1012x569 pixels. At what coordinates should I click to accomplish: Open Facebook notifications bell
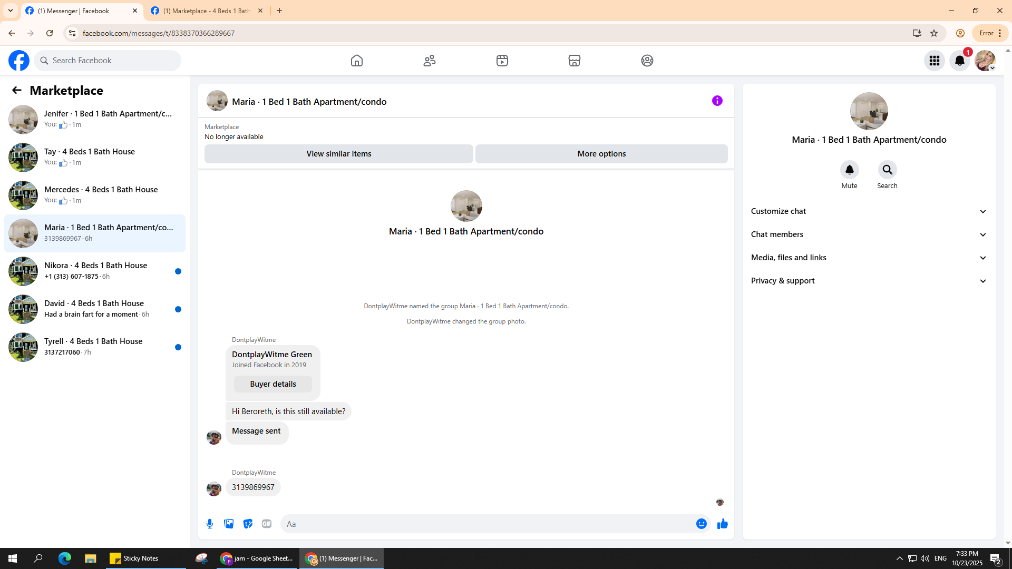point(959,61)
